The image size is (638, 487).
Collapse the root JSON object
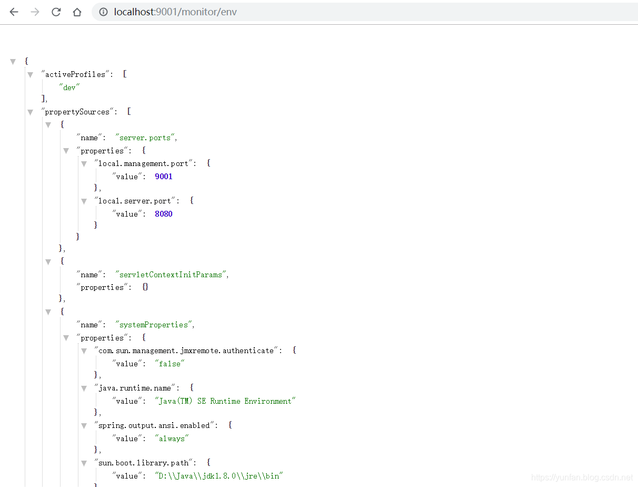13,62
